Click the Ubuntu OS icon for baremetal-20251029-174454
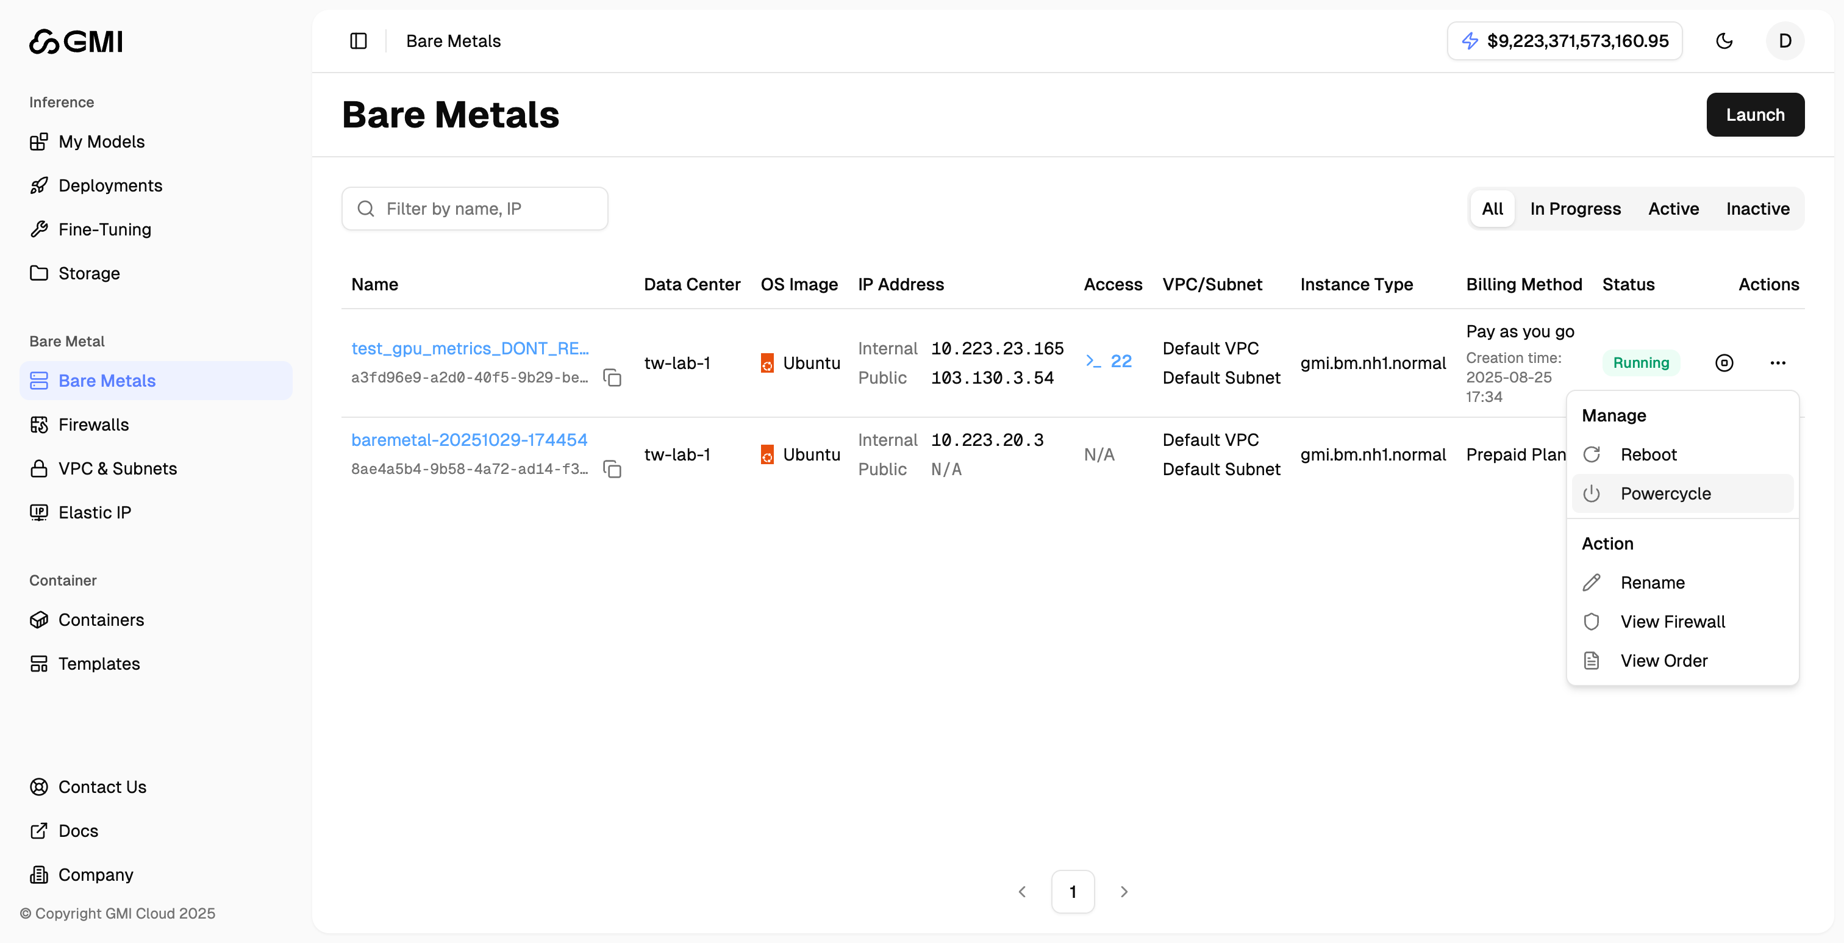The height and width of the screenshot is (943, 1844). click(x=768, y=454)
